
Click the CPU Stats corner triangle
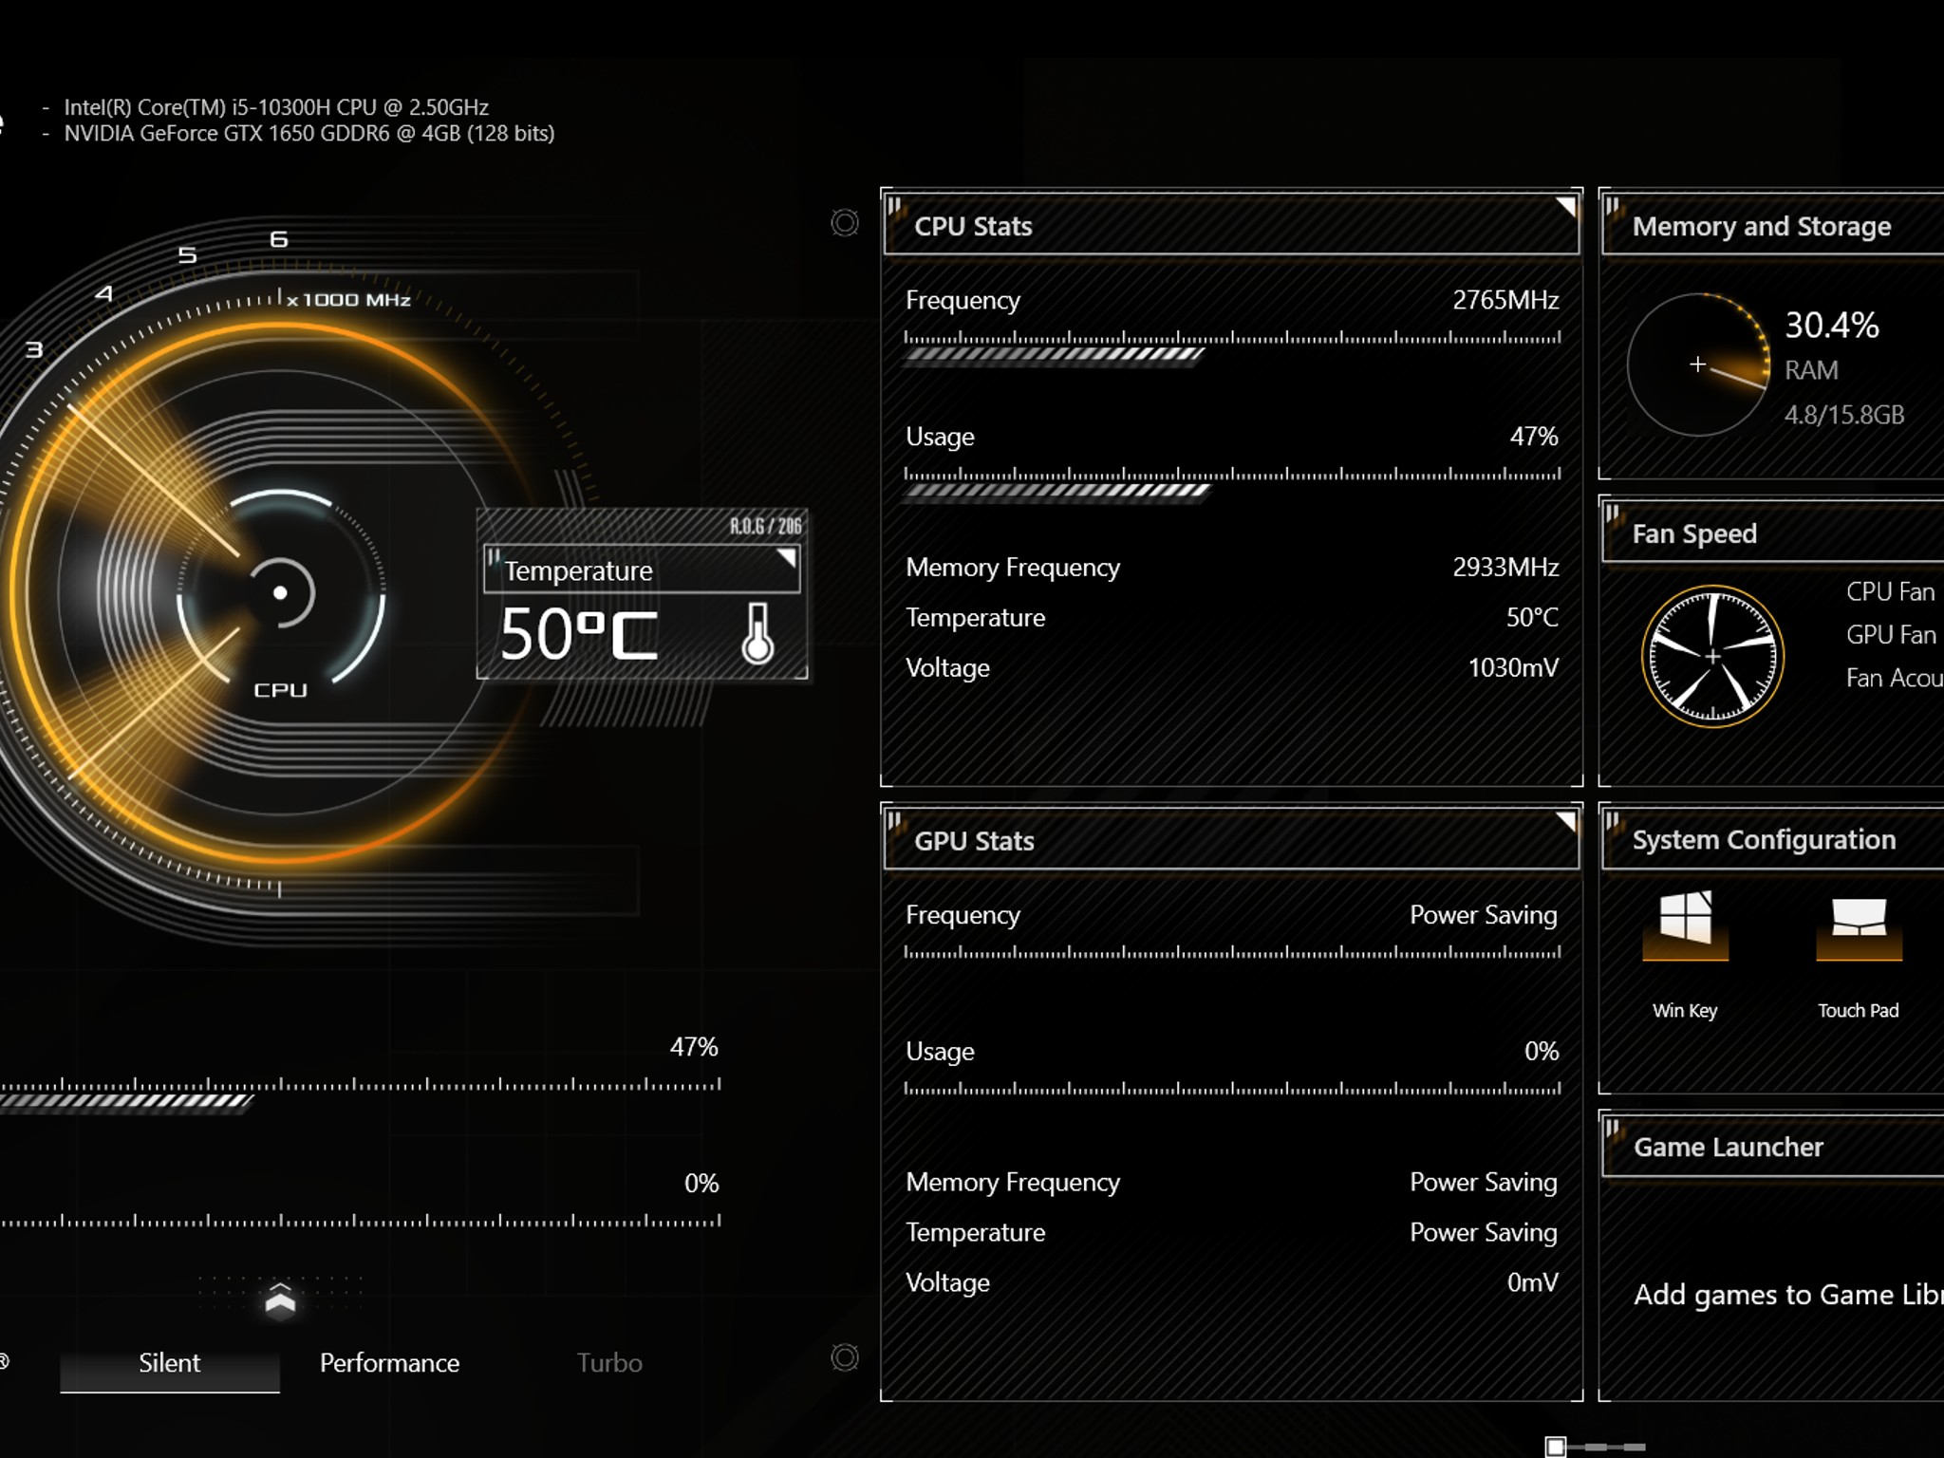[1565, 206]
